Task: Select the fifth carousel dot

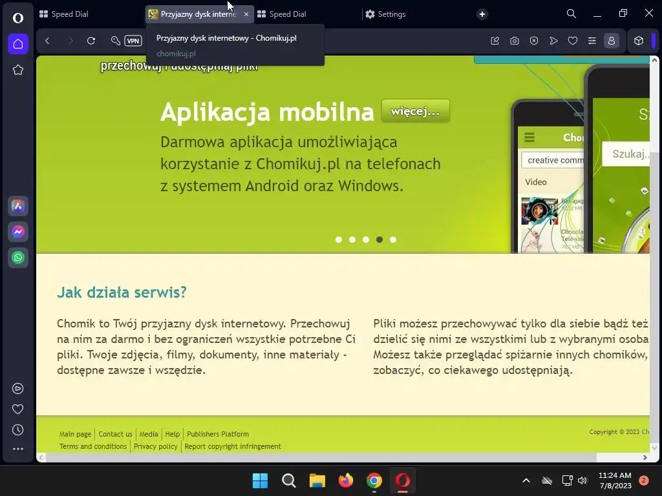Action: [x=392, y=240]
